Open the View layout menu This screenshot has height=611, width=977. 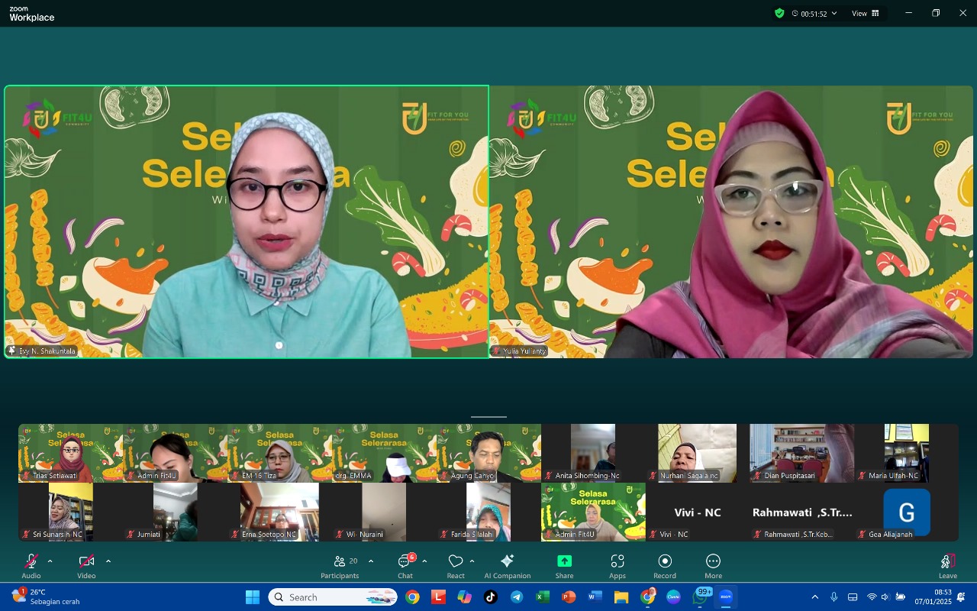[866, 13]
